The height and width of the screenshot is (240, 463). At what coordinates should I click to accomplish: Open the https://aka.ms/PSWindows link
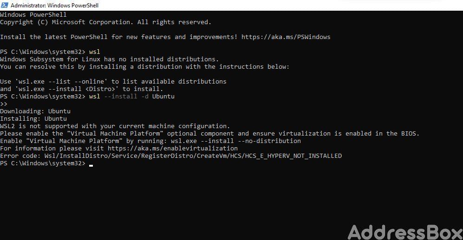tap(286, 37)
